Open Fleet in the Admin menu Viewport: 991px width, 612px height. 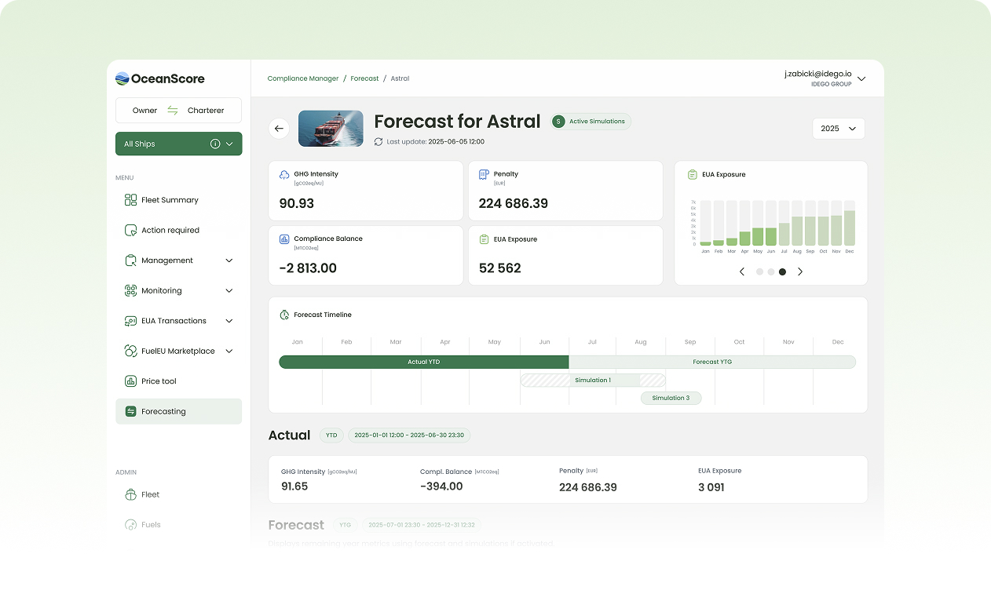click(x=150, y=495)
